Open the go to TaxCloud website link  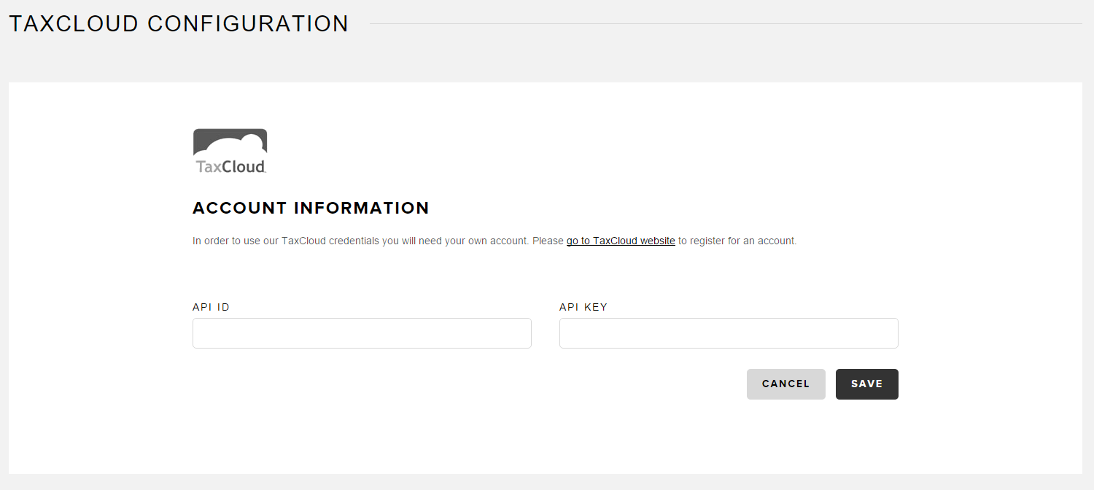tap(621, 241)
